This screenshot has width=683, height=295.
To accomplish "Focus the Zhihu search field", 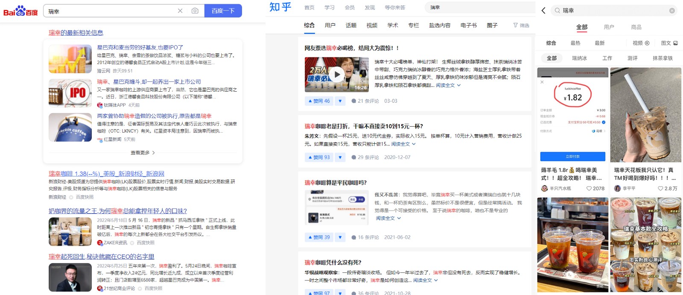I will click(480, 7).
